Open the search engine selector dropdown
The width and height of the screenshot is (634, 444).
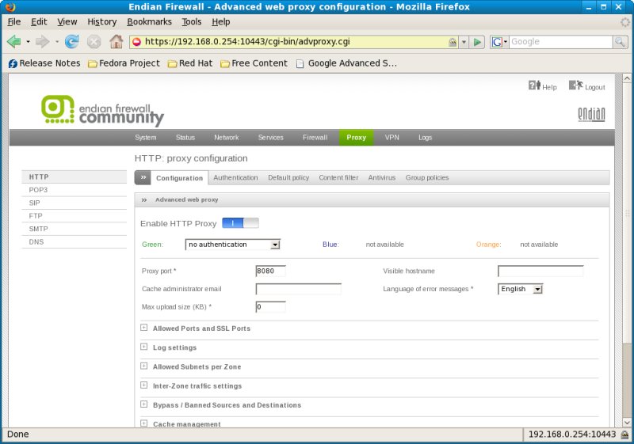coord(499,42)
